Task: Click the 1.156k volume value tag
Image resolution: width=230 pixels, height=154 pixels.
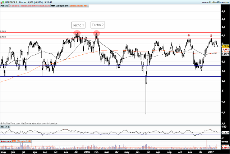Action: [x=225, y=148]
